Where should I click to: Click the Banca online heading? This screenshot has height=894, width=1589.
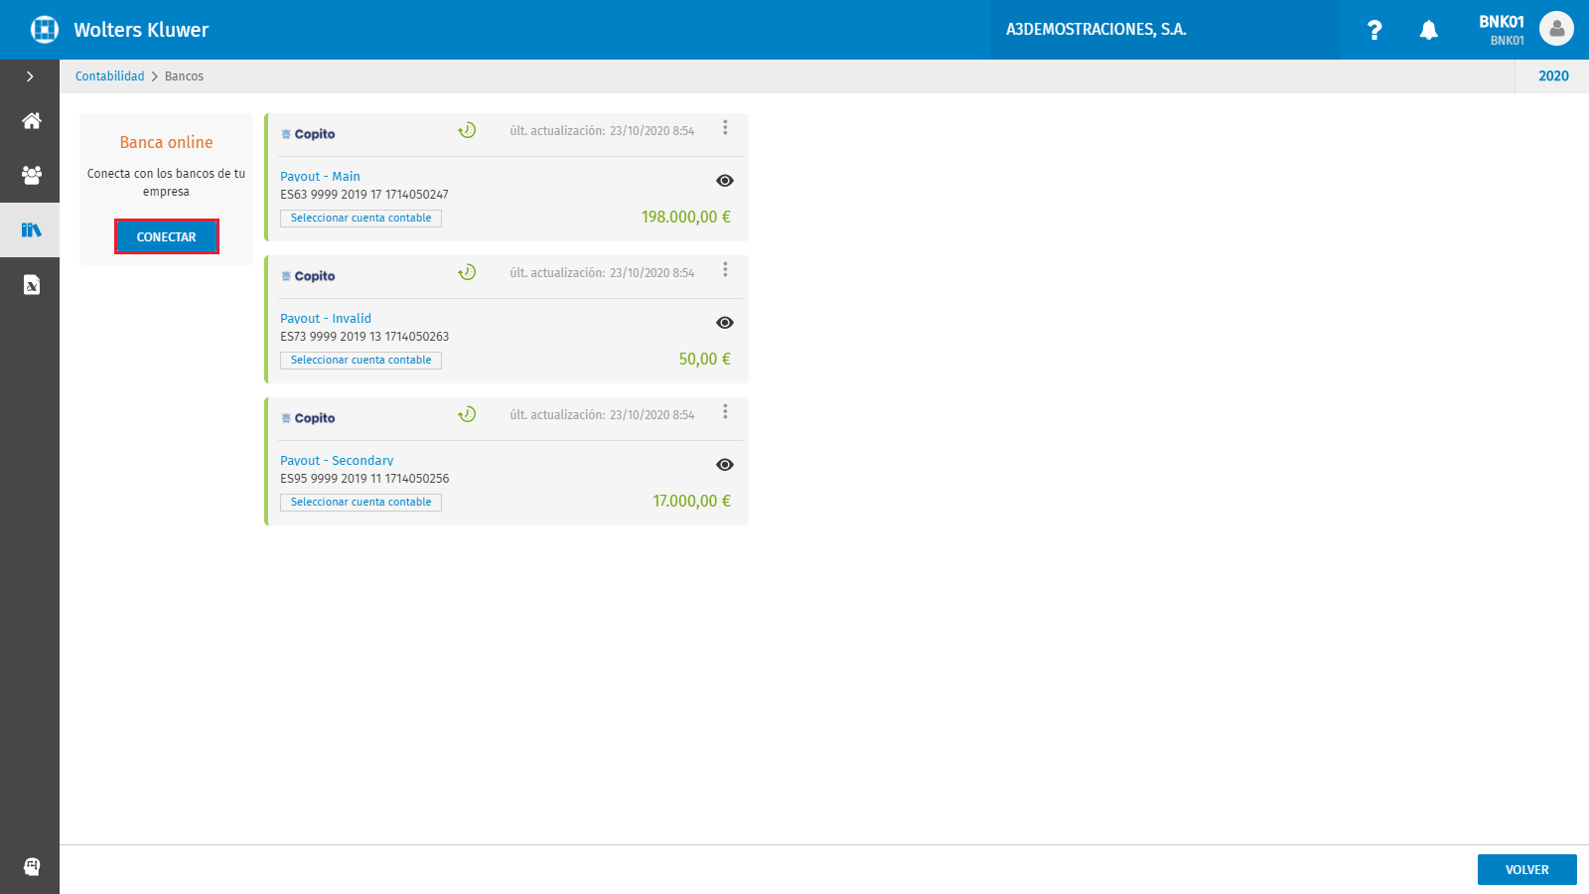[x=166, y=142]
